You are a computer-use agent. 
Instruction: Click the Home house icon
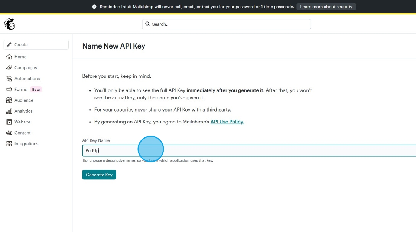pos(9,57)
